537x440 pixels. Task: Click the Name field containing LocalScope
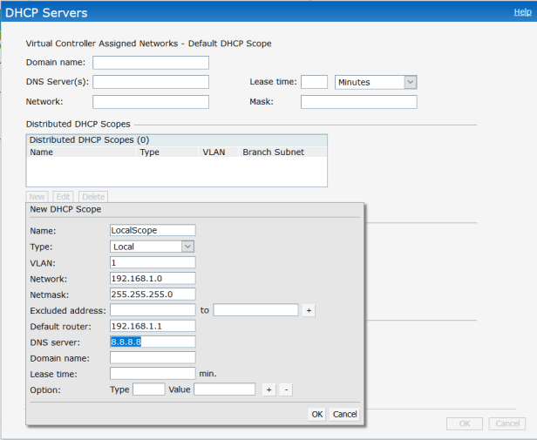[x=153, y=230]
